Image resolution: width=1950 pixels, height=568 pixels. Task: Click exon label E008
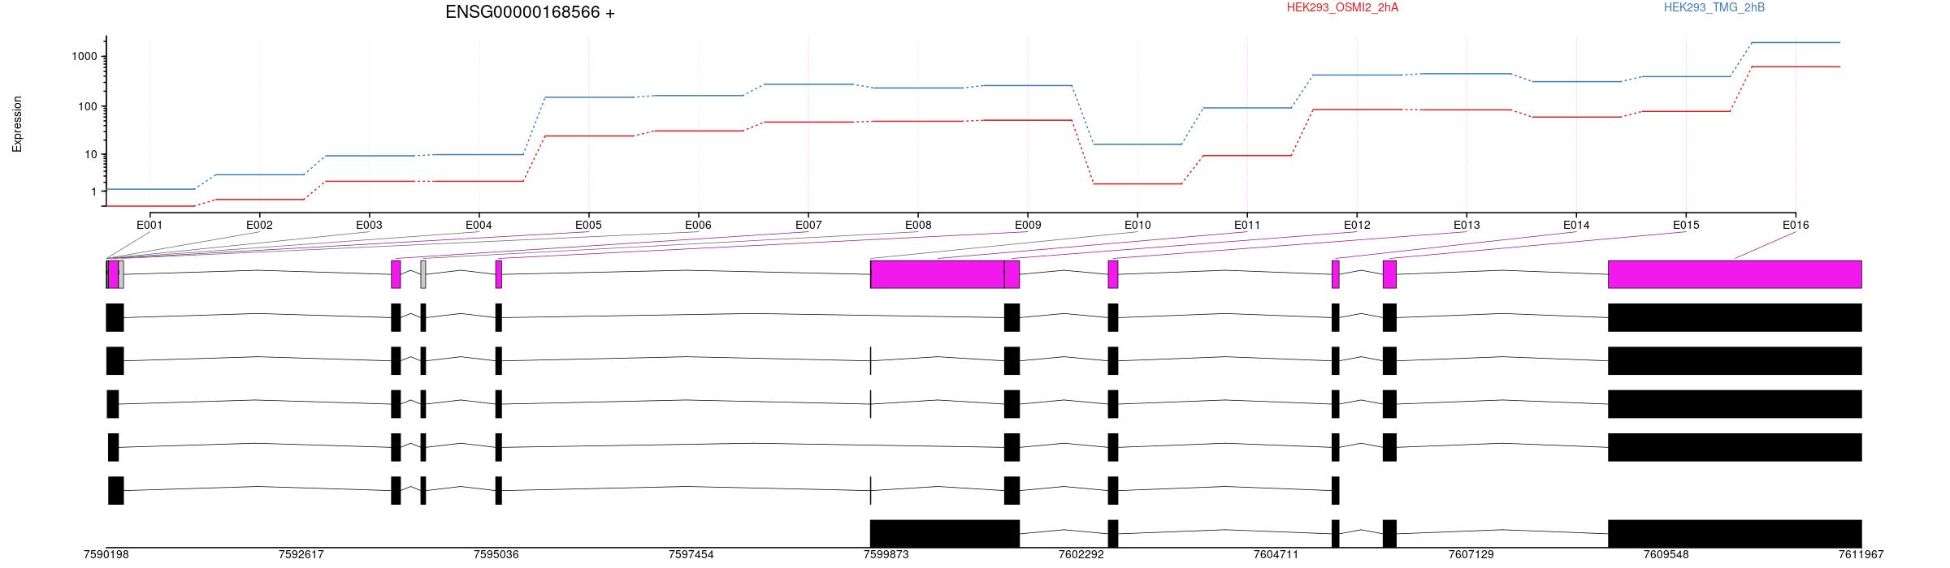(x=917, y=225)
